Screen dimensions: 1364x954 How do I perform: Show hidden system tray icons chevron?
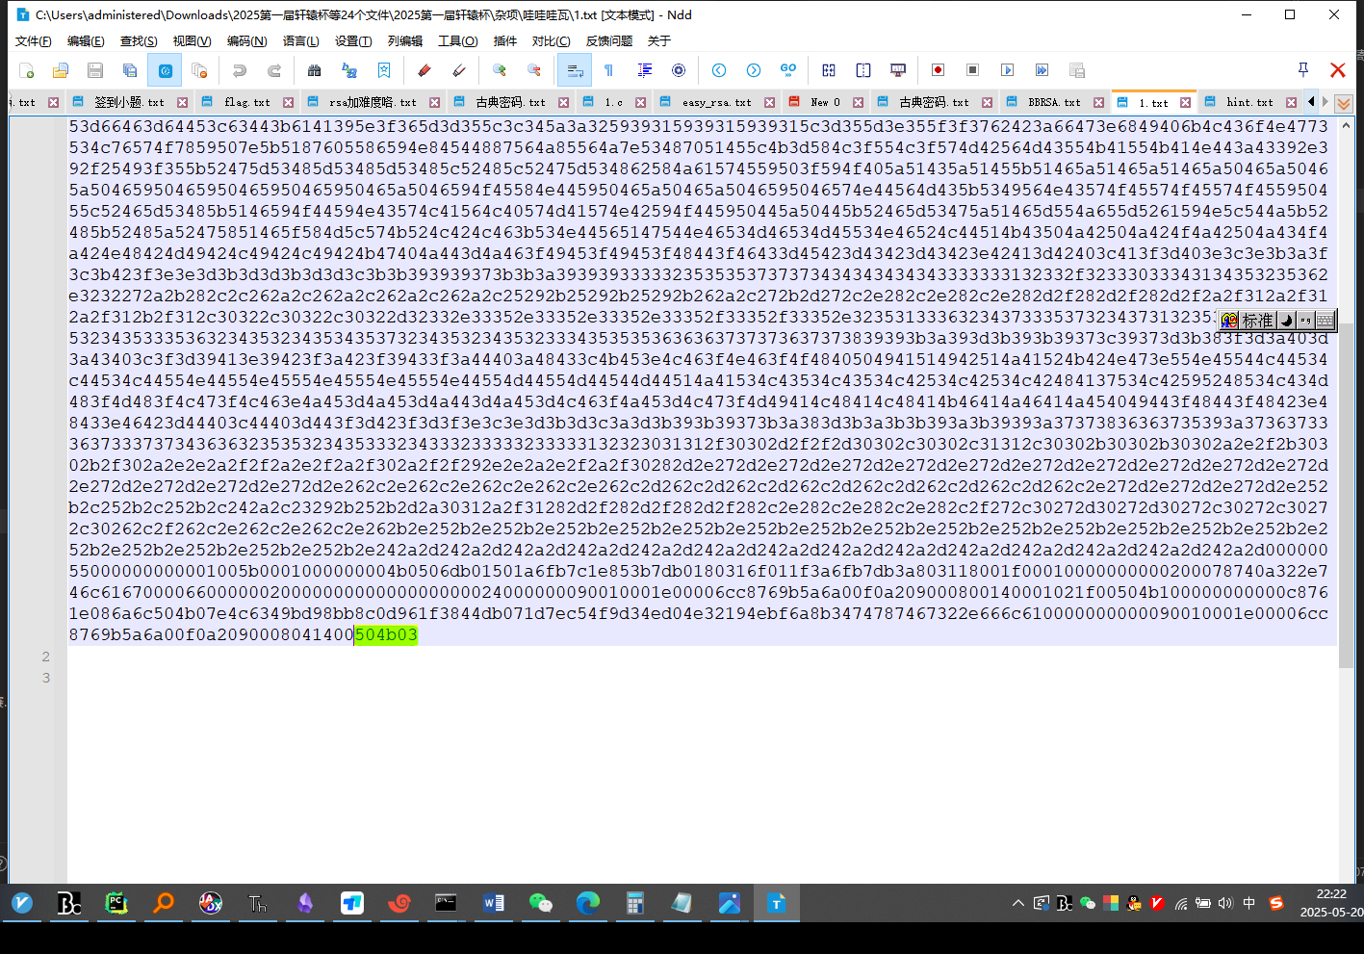[1017, 903]
